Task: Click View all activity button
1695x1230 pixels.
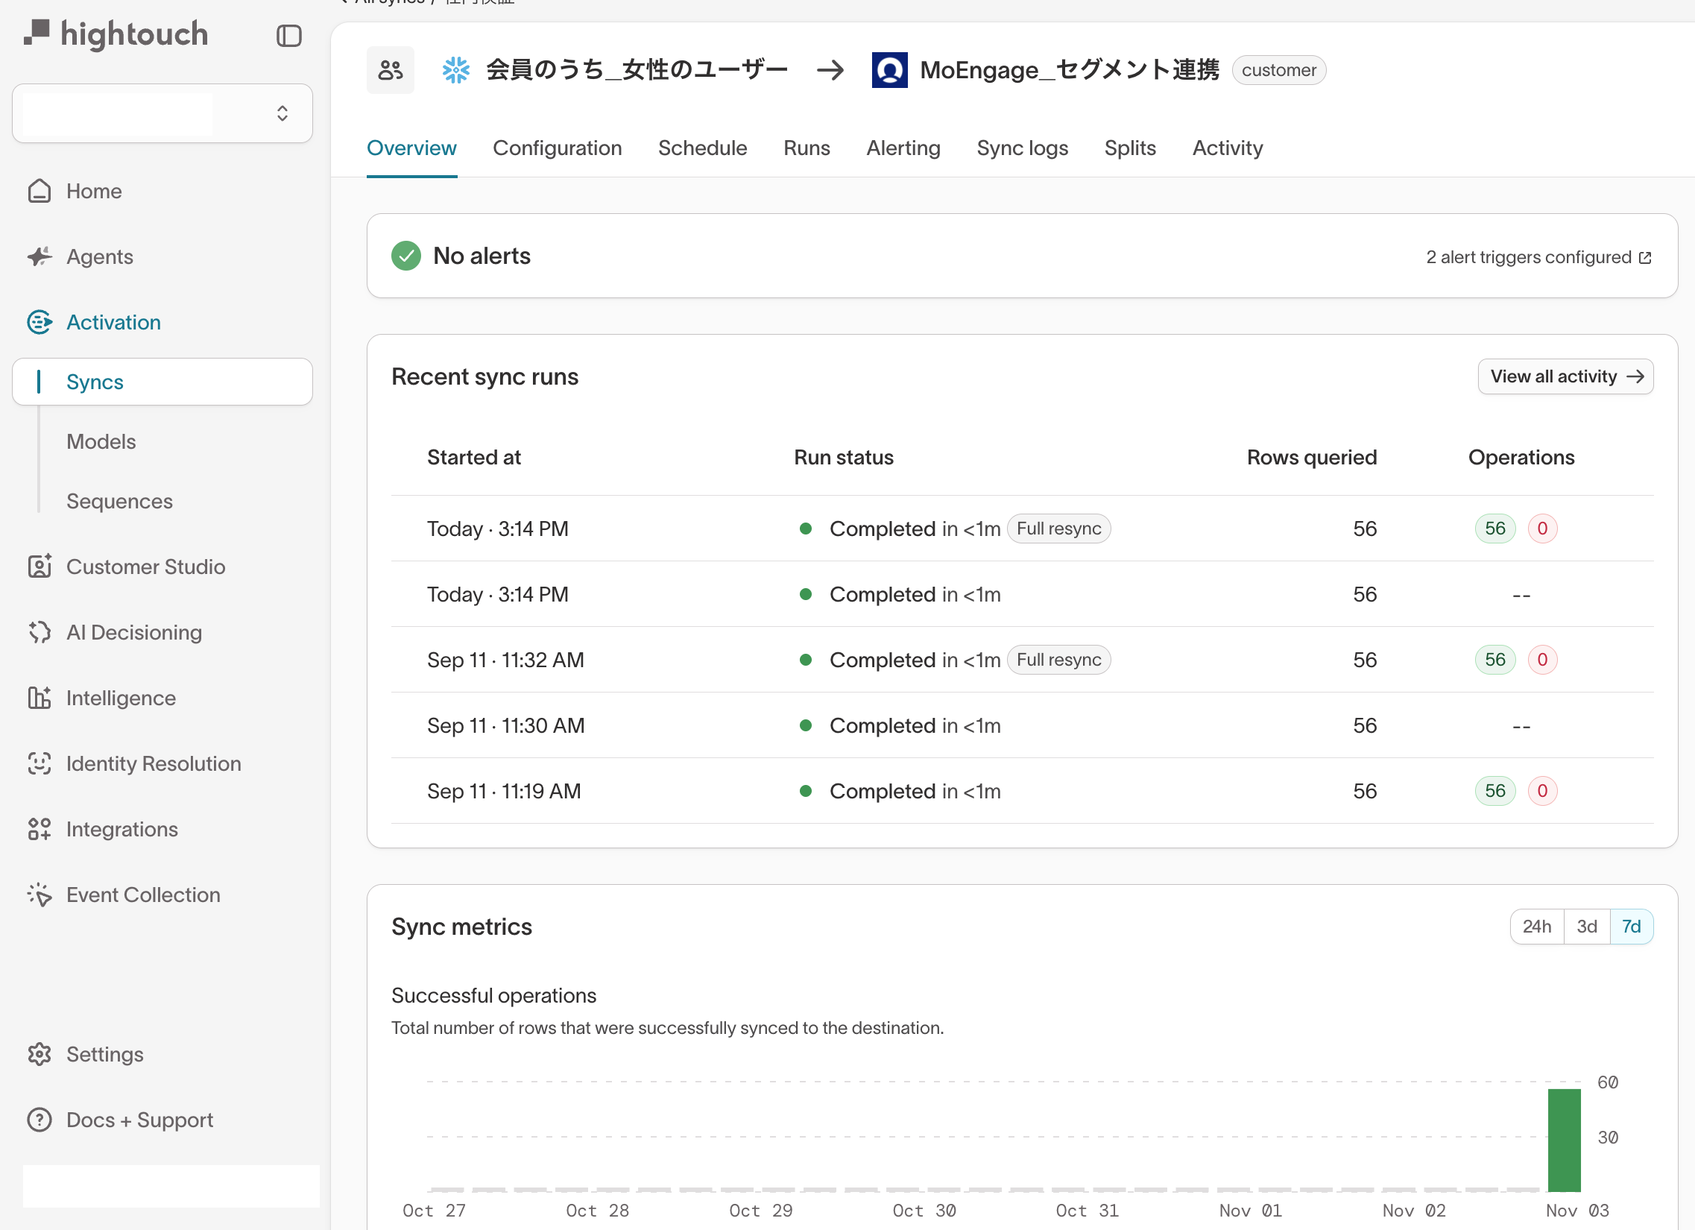Action: click(x=1565, y=376)
